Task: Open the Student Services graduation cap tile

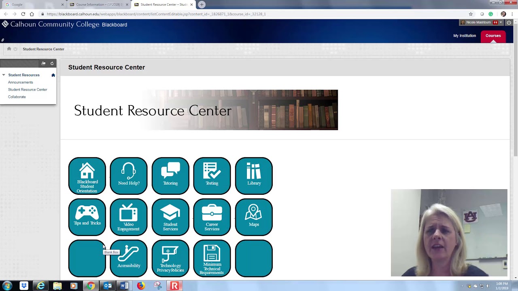Action: point(170,217)
